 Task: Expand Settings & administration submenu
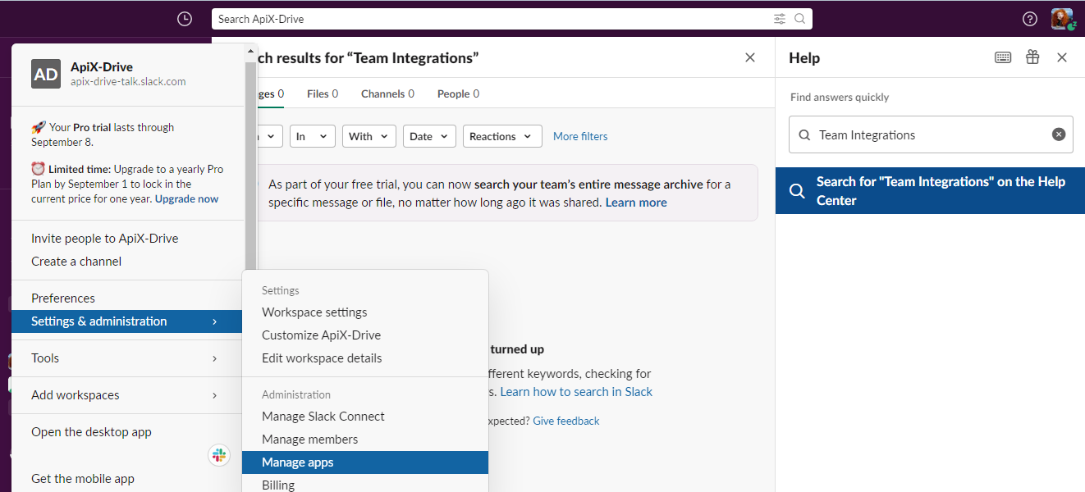coord(128,321)
